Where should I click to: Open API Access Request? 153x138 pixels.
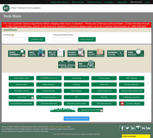[x=104, y=104]
